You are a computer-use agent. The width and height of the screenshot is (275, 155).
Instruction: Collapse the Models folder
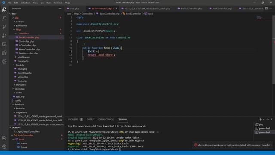click(20, 65)
